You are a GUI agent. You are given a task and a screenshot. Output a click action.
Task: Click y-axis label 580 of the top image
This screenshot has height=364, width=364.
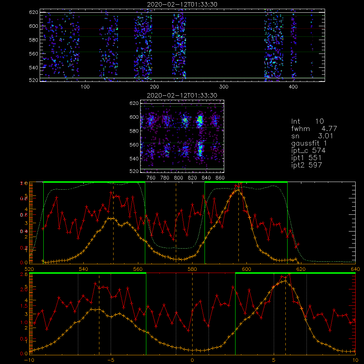pos(33,40)
